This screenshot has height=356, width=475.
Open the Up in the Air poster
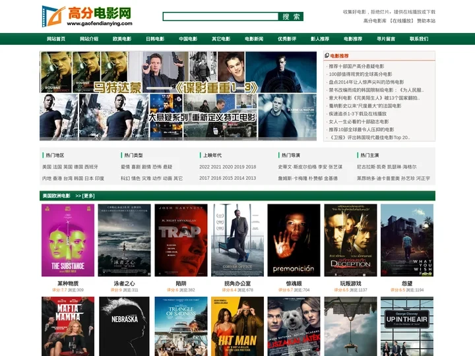407,326
